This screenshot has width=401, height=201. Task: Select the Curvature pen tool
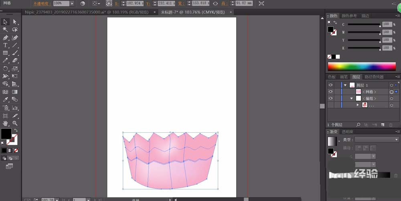(15, 38)
